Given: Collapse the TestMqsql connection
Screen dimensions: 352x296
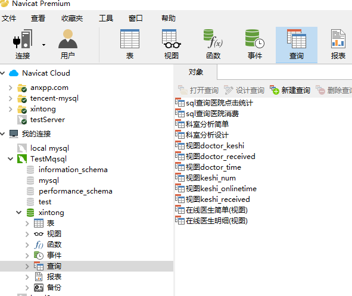Looking at the screenshot, I should click(x=11, y=159).
